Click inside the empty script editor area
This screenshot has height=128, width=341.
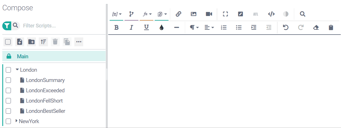click(224, 81)
